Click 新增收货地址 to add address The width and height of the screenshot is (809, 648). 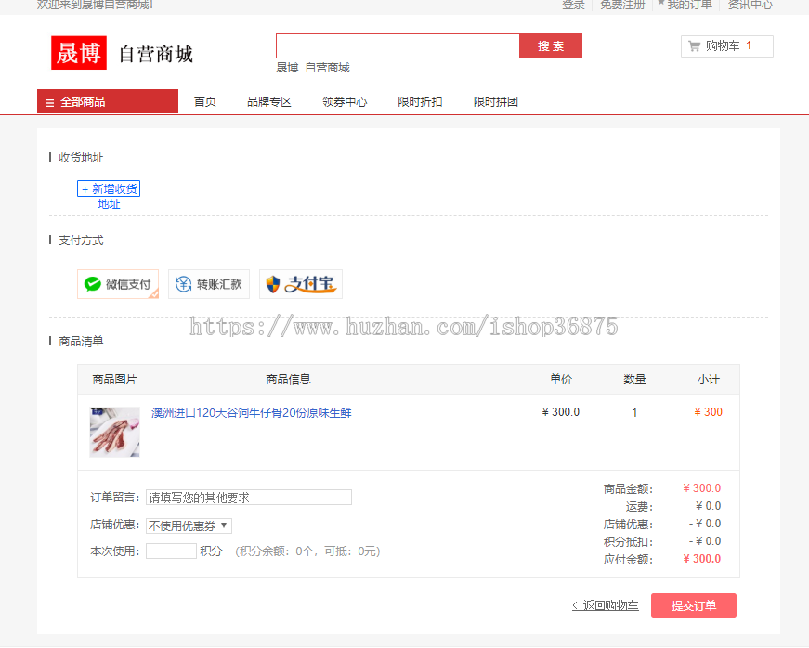click(109, 195)
